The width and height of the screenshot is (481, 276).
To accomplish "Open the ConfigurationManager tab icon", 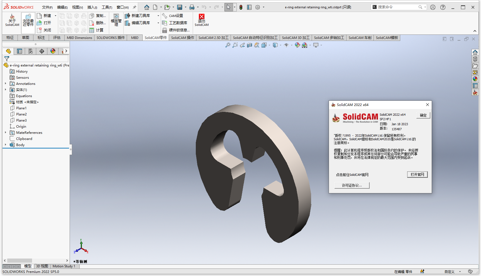I will point(31,51).
